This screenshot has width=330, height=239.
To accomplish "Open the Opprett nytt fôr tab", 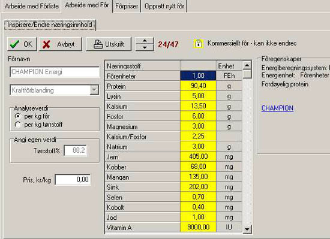I will 164,7.
